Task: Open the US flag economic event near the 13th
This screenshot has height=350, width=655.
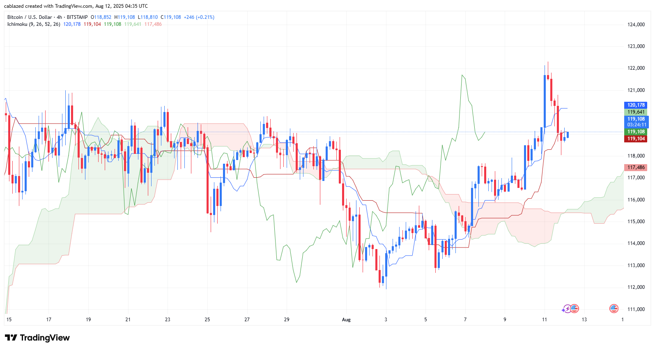Action: [575, 309]
